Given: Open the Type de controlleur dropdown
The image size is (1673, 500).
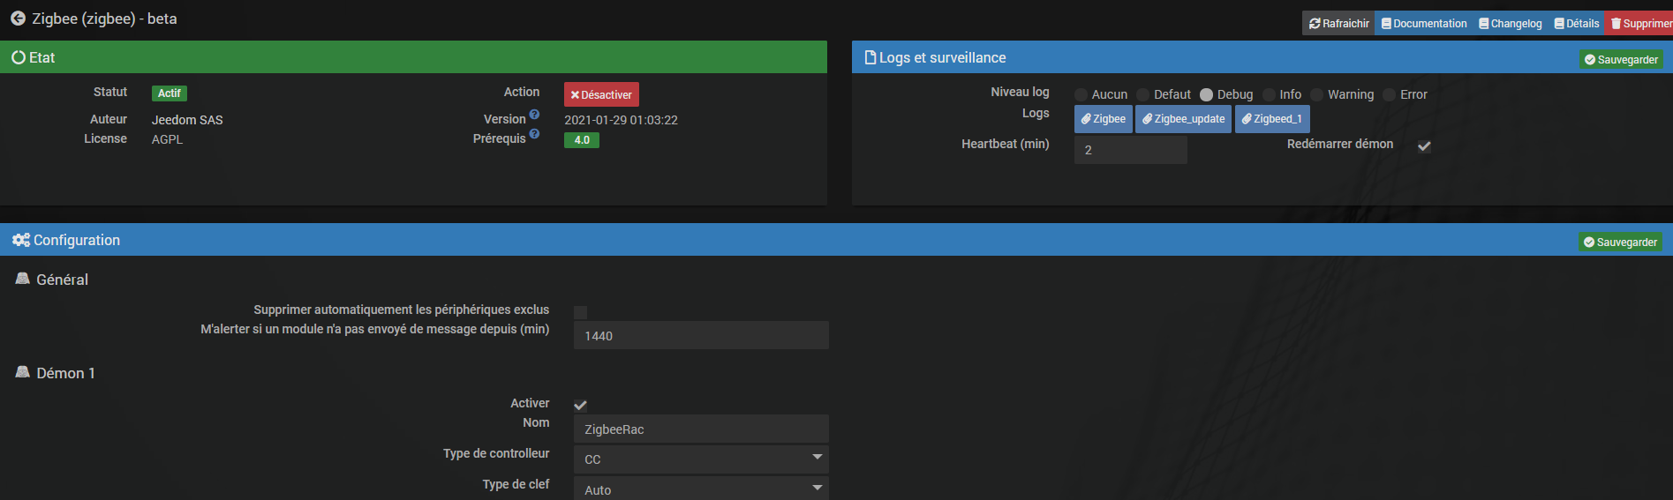Looking at the screenshot, I should (701, 459).
